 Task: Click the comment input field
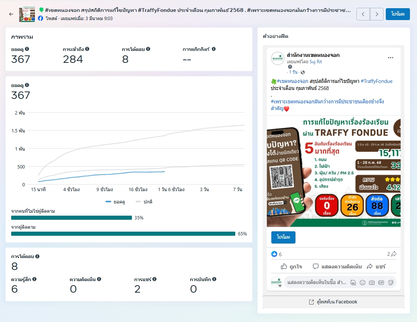[317, 282]
